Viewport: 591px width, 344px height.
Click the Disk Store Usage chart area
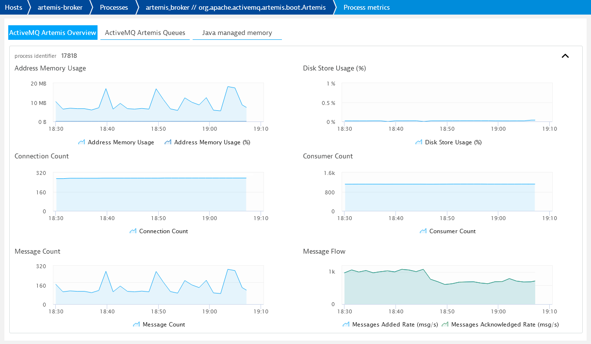click(x=446, y=102)
